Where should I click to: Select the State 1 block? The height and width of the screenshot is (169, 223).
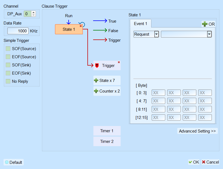pos(69,29)
